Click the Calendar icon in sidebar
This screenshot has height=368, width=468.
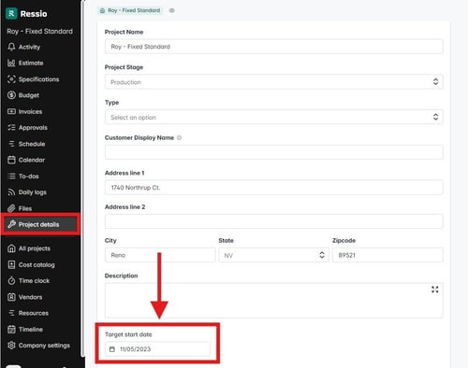[11, 160]
